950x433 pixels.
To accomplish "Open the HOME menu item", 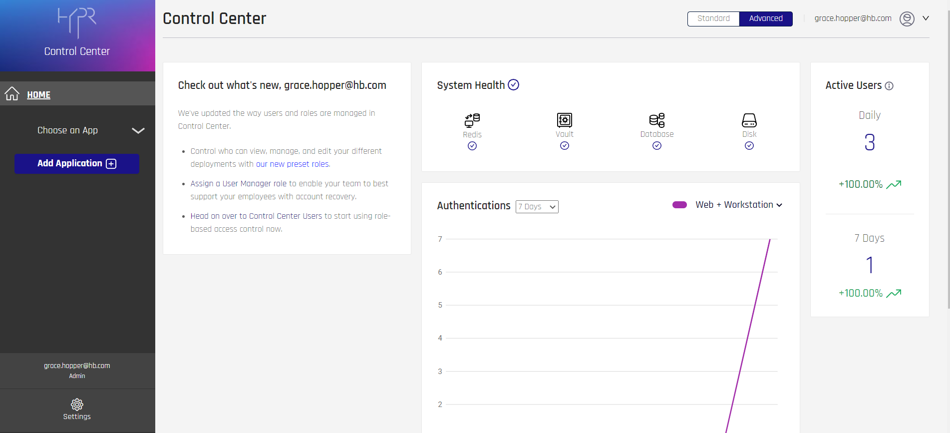I will pyautogui.click(x=38, y=95).
